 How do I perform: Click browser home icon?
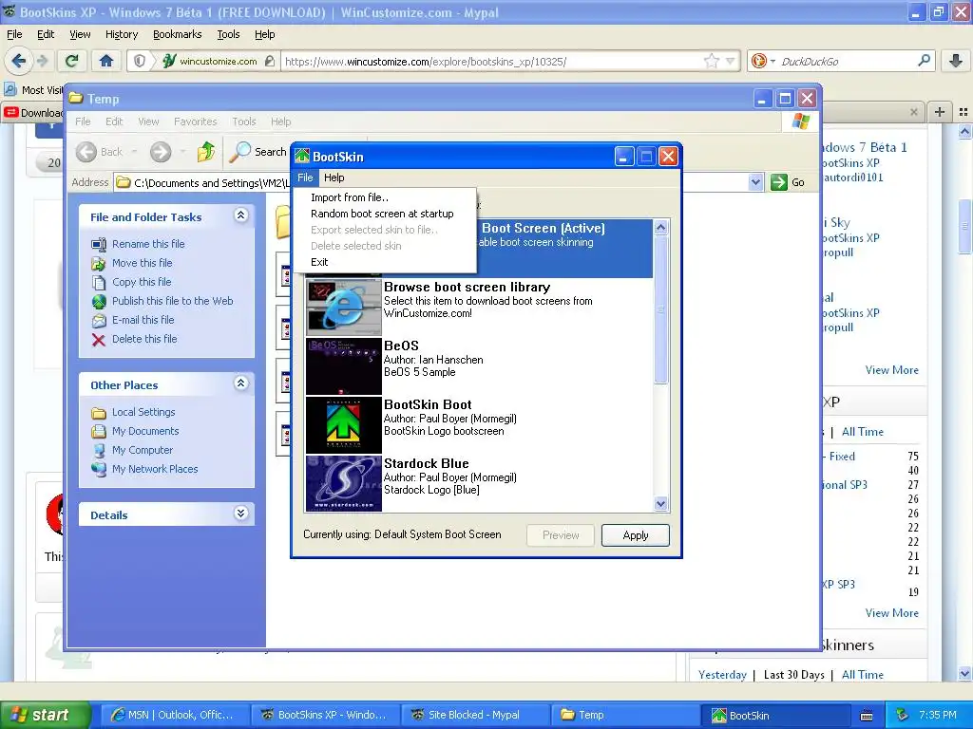[x=106, y=61]
